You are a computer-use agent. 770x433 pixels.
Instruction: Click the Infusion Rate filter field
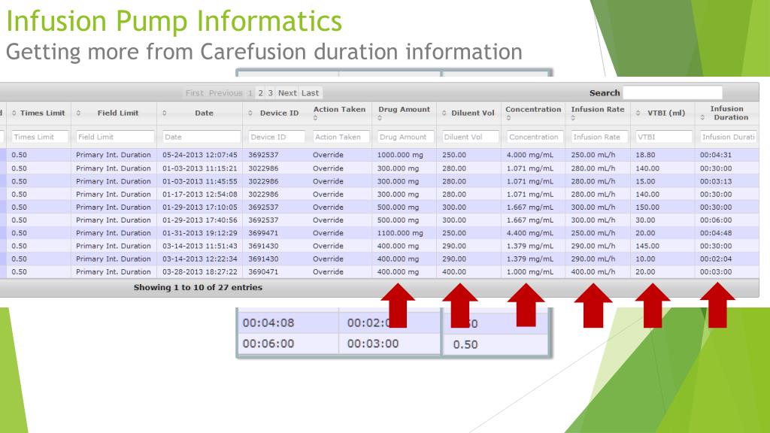[599, 137]
